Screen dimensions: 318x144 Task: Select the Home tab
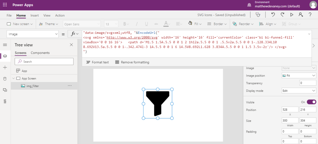pyautogui.click(x=21, y=15)
